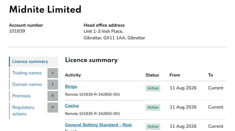This screenshot has width=235, height=131.
Task: Click the Premises count badge
Action: click(53, 96)
